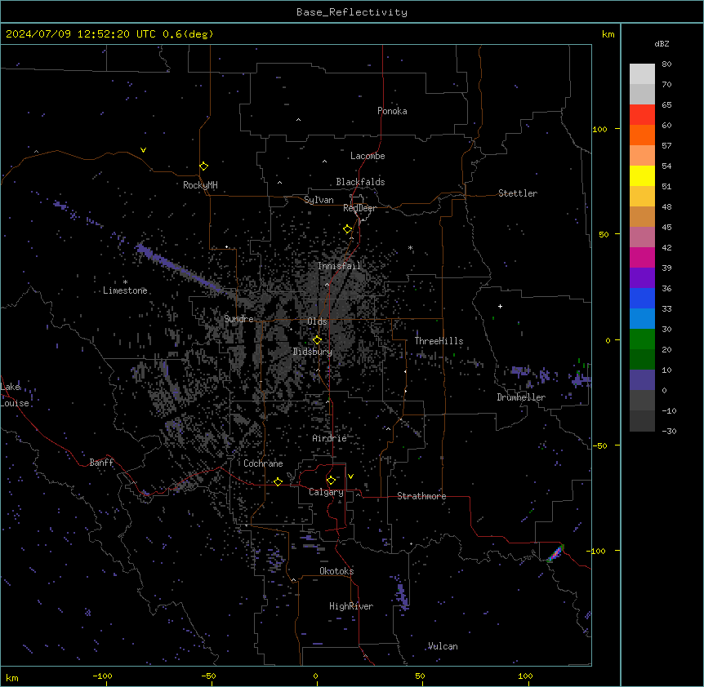Image resolution: width=704 pixels, height=687 pixels.
Task: Click the white plus marker north of Drumheller
Action: pos(500,306)
